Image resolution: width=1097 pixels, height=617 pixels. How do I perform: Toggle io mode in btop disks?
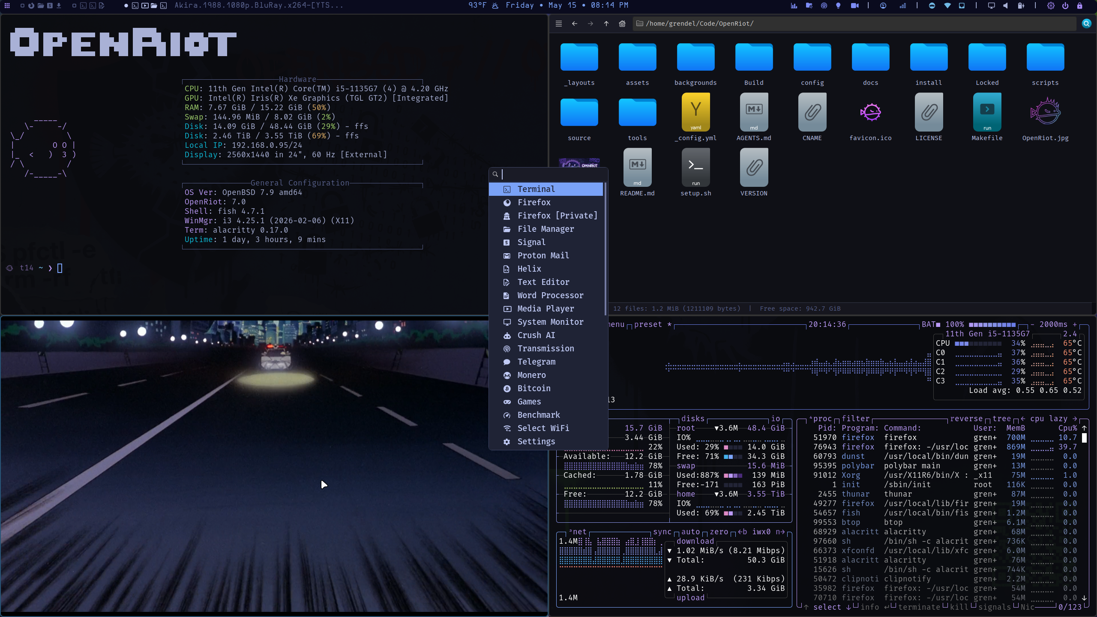click(x=776, y=419)
